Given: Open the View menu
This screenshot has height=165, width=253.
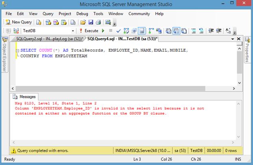Looking at the screenshot, I should (x=33, y=14).
